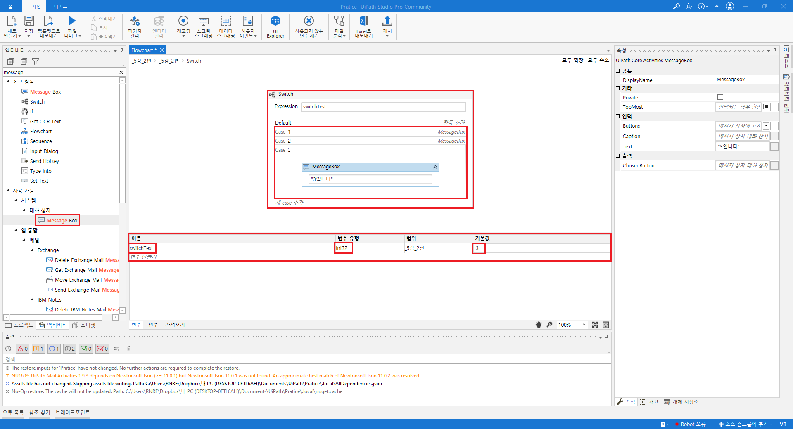The width and height of the screenshot is (793, 429).
Task: Open the Caption property ellipsis editor
Action: (x=775, y=137)
